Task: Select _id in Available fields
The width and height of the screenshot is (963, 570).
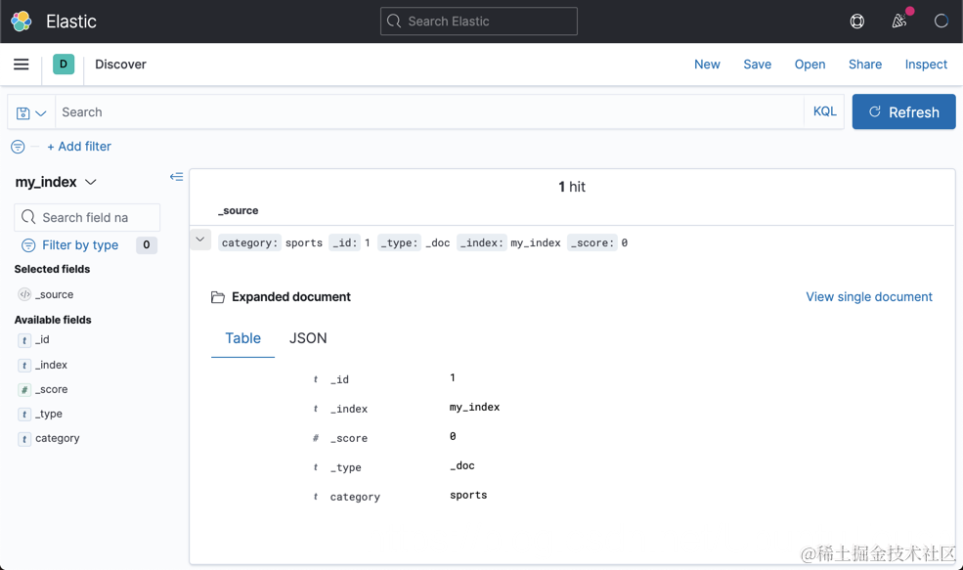Action: (x=42, y=339)
